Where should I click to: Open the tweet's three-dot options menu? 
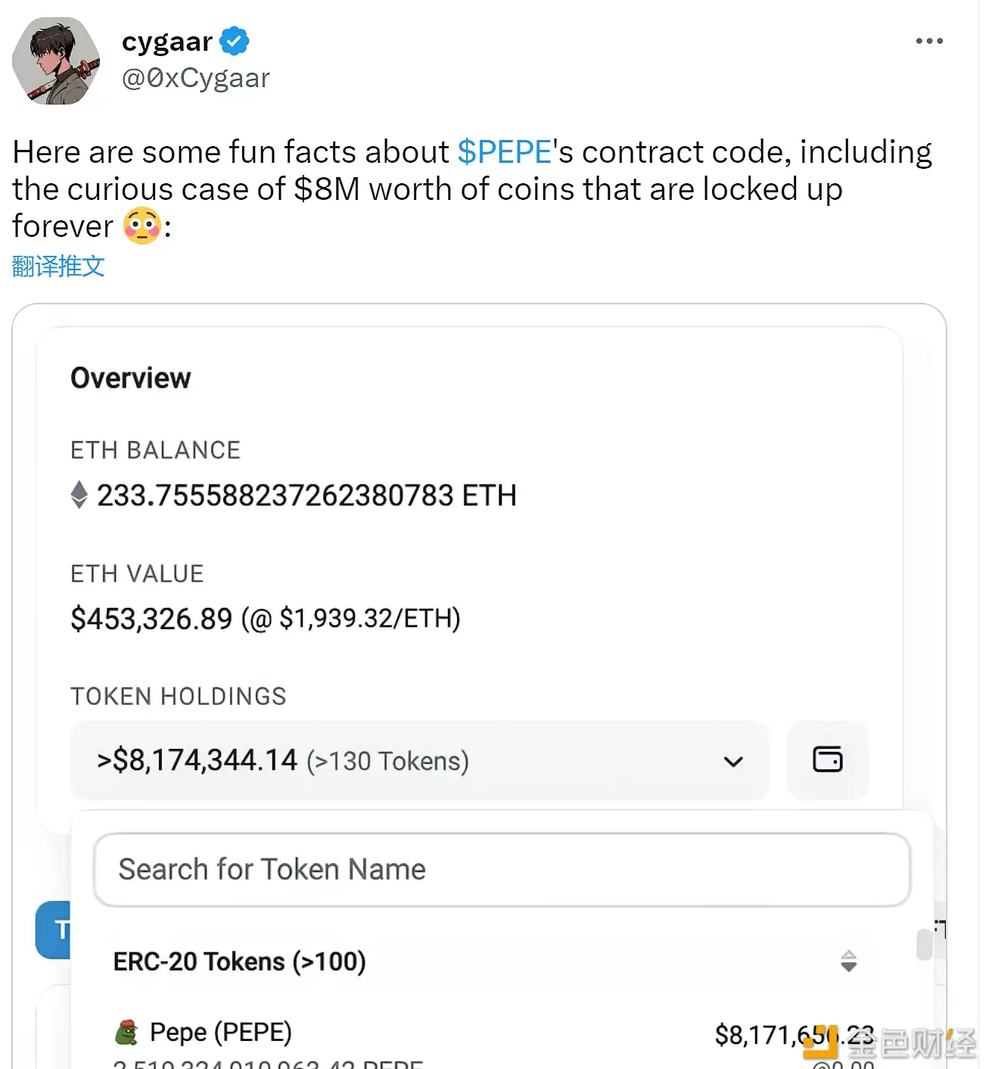(928, 41)
